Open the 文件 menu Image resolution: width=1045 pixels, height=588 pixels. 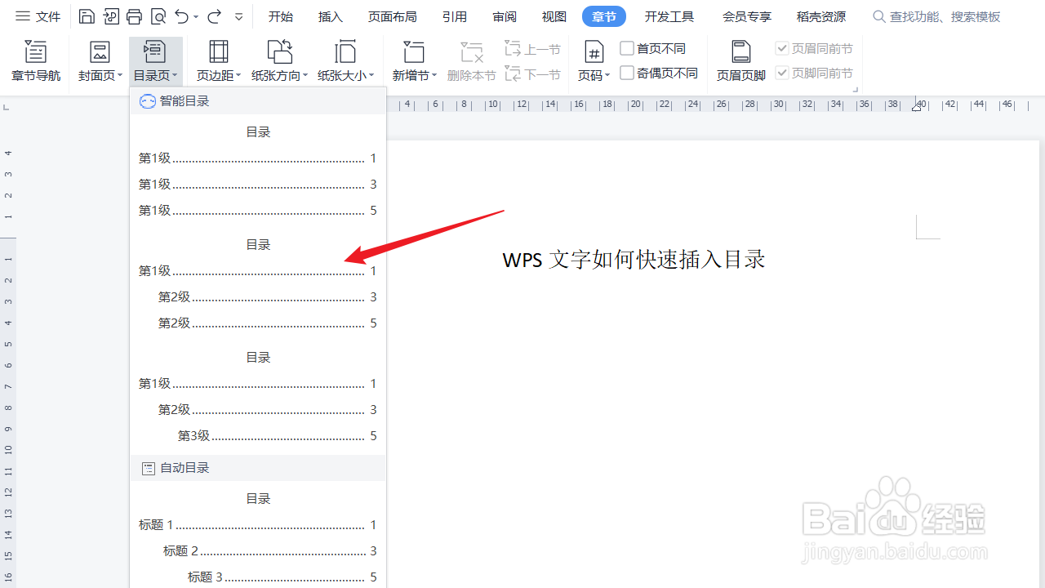point(38,16)
